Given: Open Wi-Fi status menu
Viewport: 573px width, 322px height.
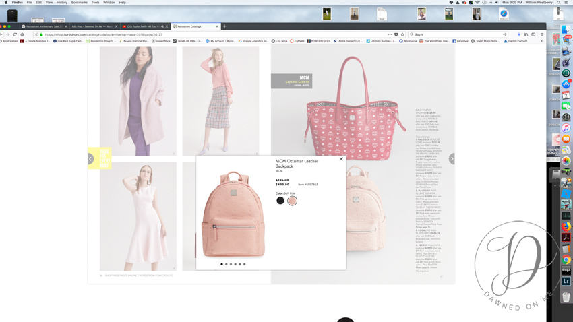Looking at the screenshot, I should point(477,2).
